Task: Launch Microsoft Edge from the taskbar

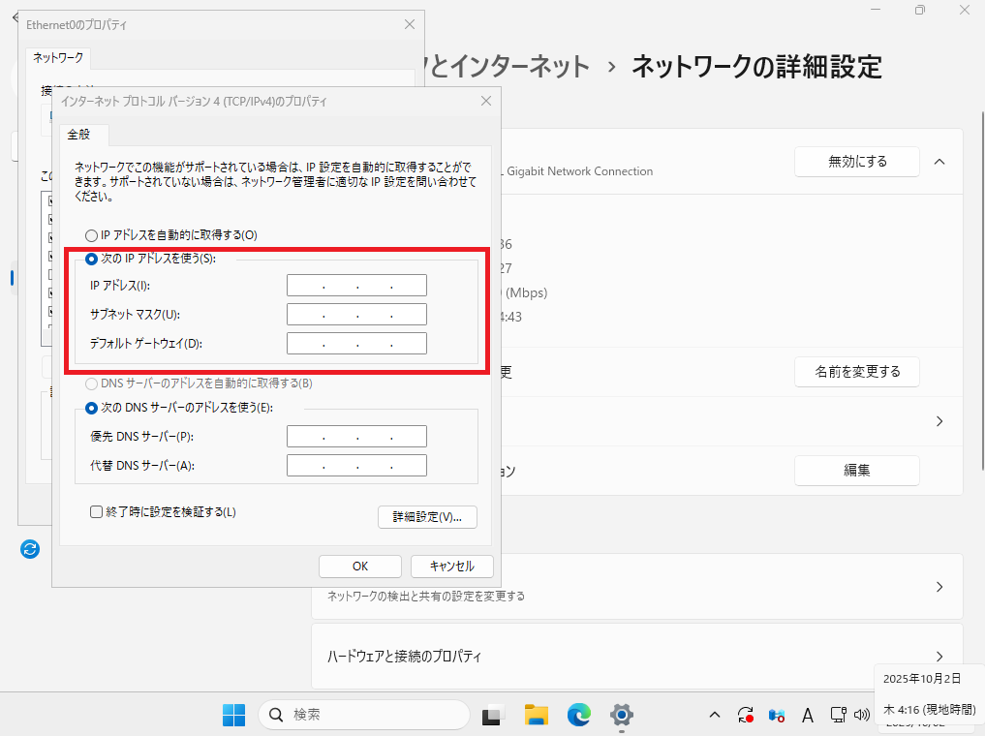Action: point(579,715)
